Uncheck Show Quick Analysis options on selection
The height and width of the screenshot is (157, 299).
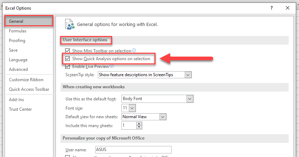[67, 59]
